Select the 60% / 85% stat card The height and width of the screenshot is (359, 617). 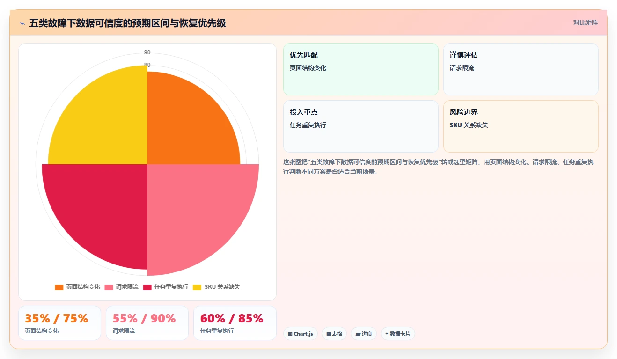click(x=235, y=323)
